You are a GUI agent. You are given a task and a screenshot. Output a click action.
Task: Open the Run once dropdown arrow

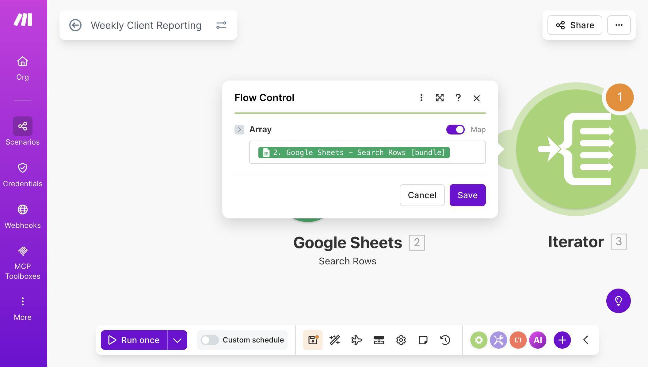tap(177, 340)
